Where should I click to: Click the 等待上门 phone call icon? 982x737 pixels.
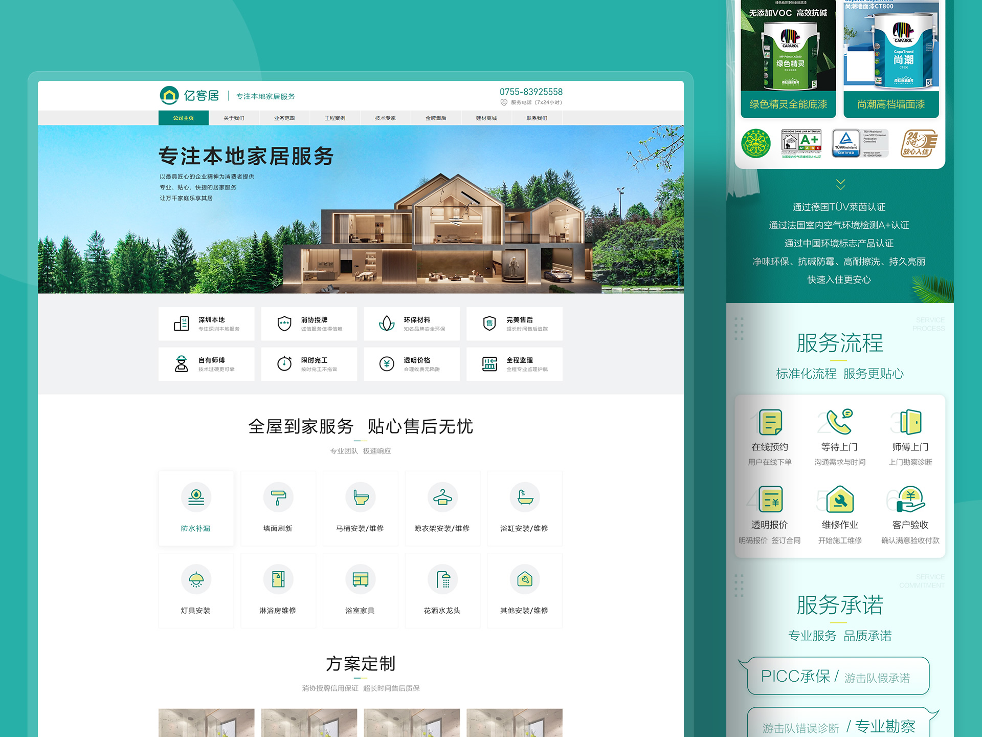(x=839, y=422)
